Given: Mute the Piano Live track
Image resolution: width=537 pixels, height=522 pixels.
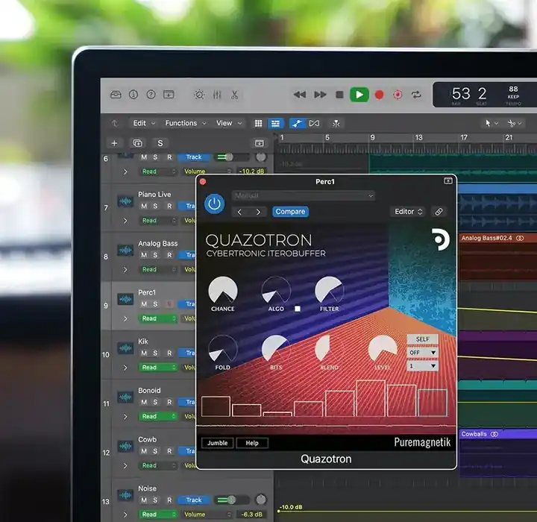Looking at the screenshot, I should pyautogui.click(x=144, y=206).
